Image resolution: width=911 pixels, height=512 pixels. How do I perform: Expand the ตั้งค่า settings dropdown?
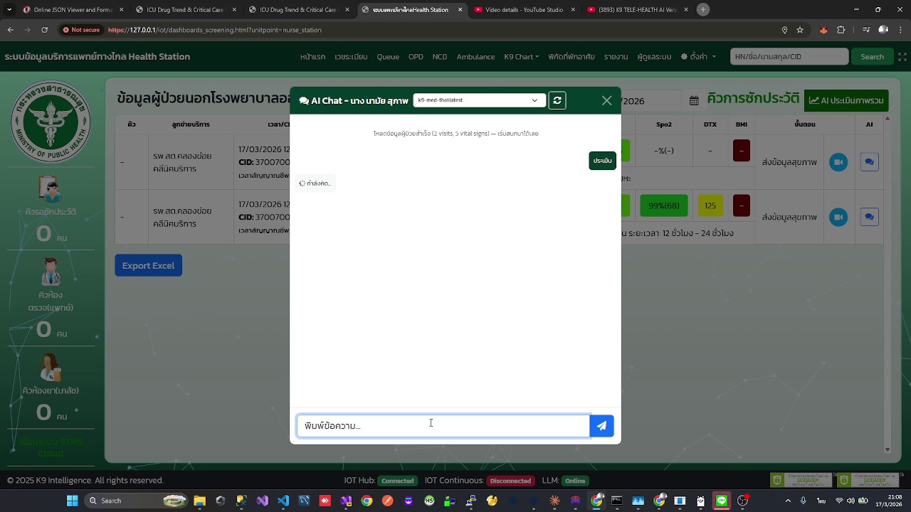(697, 57)
